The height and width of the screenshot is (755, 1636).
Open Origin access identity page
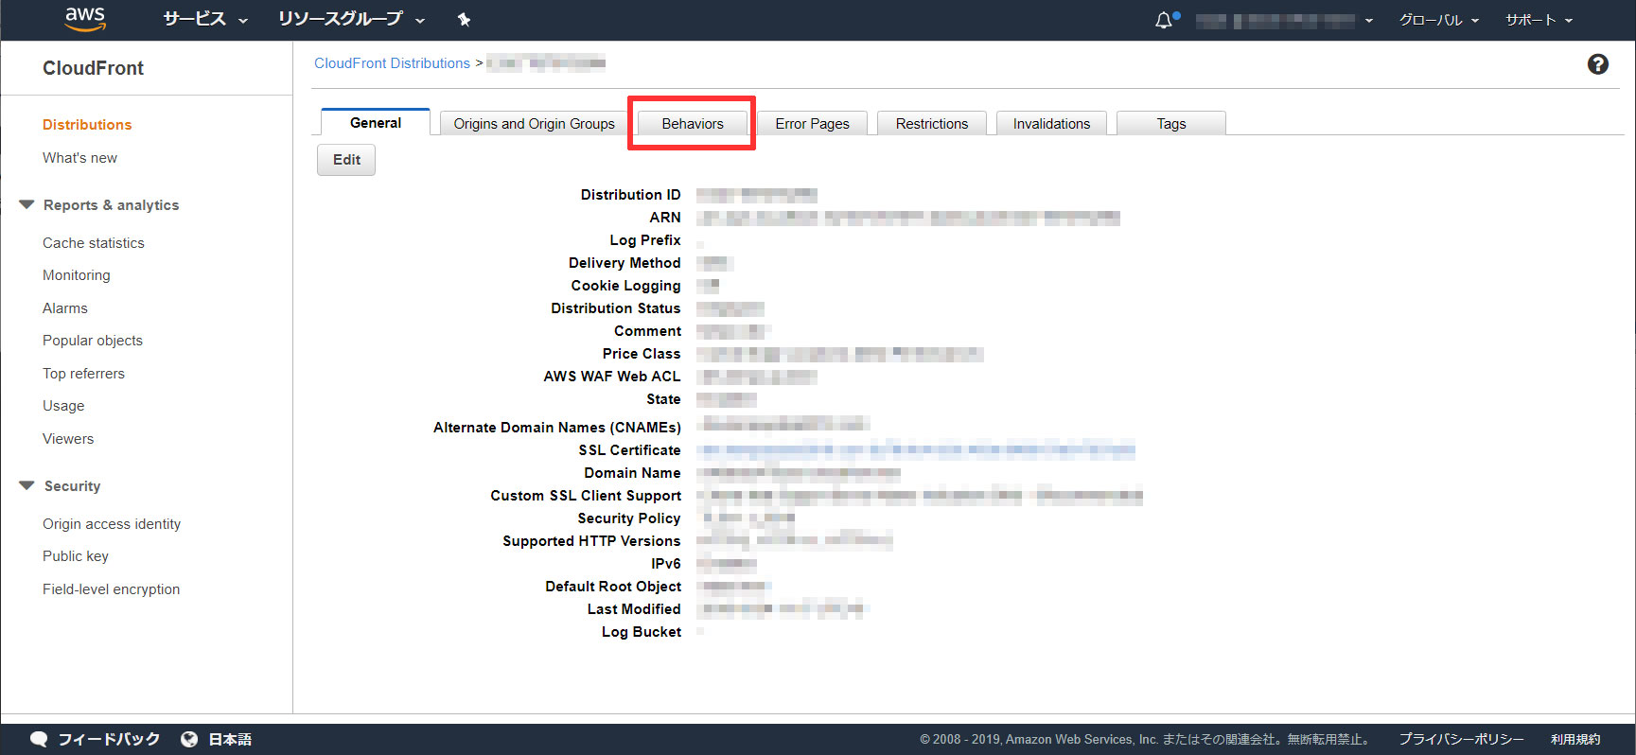pos(112,524)
